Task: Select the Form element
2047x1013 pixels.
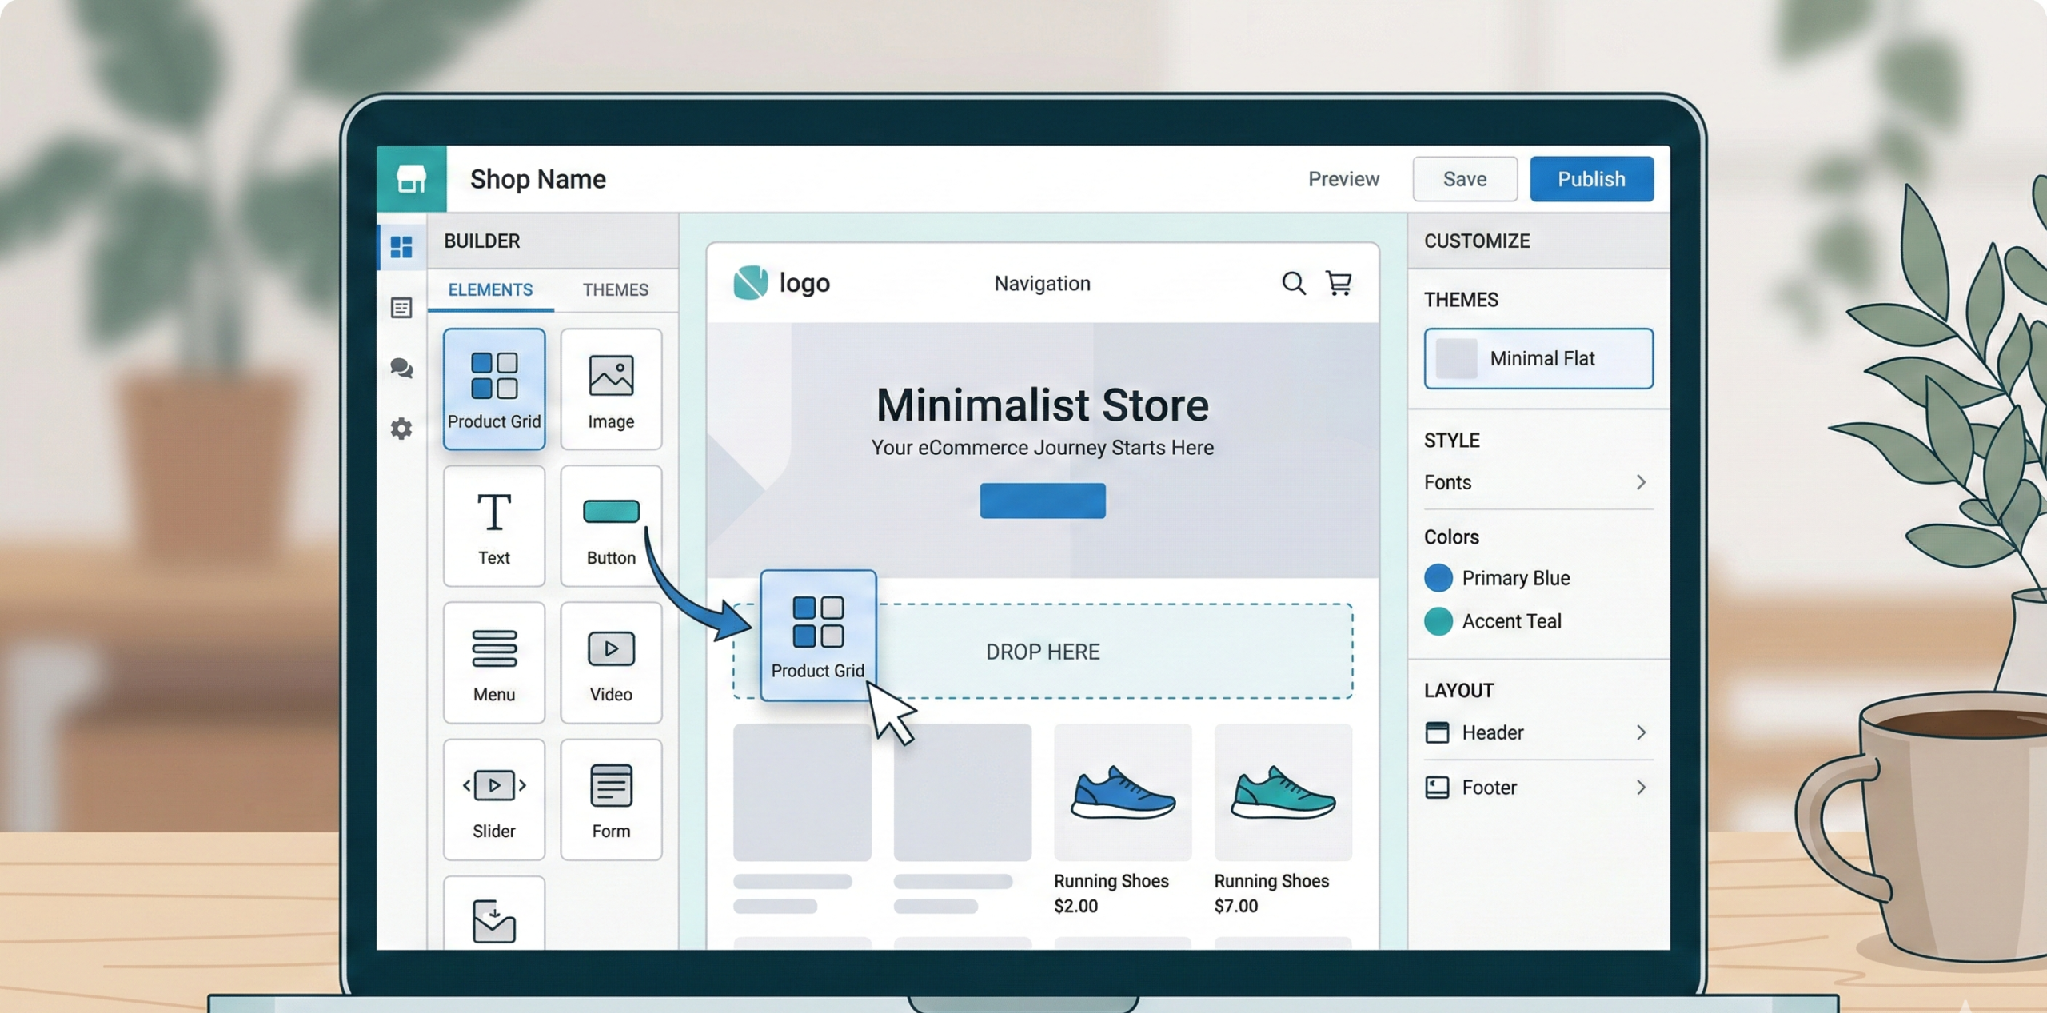Action: [x=610, y=799]
